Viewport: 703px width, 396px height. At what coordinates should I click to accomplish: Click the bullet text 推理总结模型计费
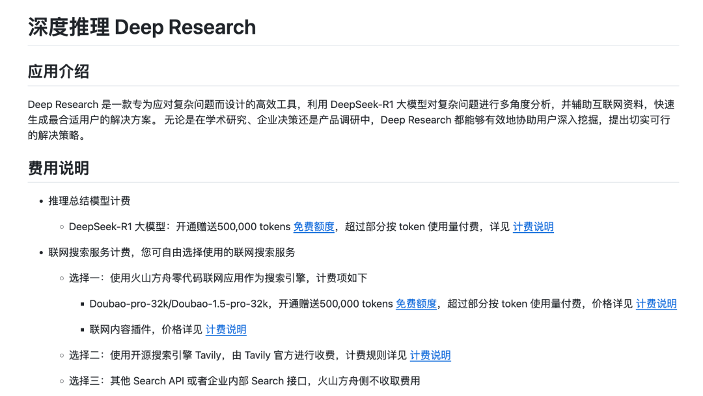click(89, 201)
